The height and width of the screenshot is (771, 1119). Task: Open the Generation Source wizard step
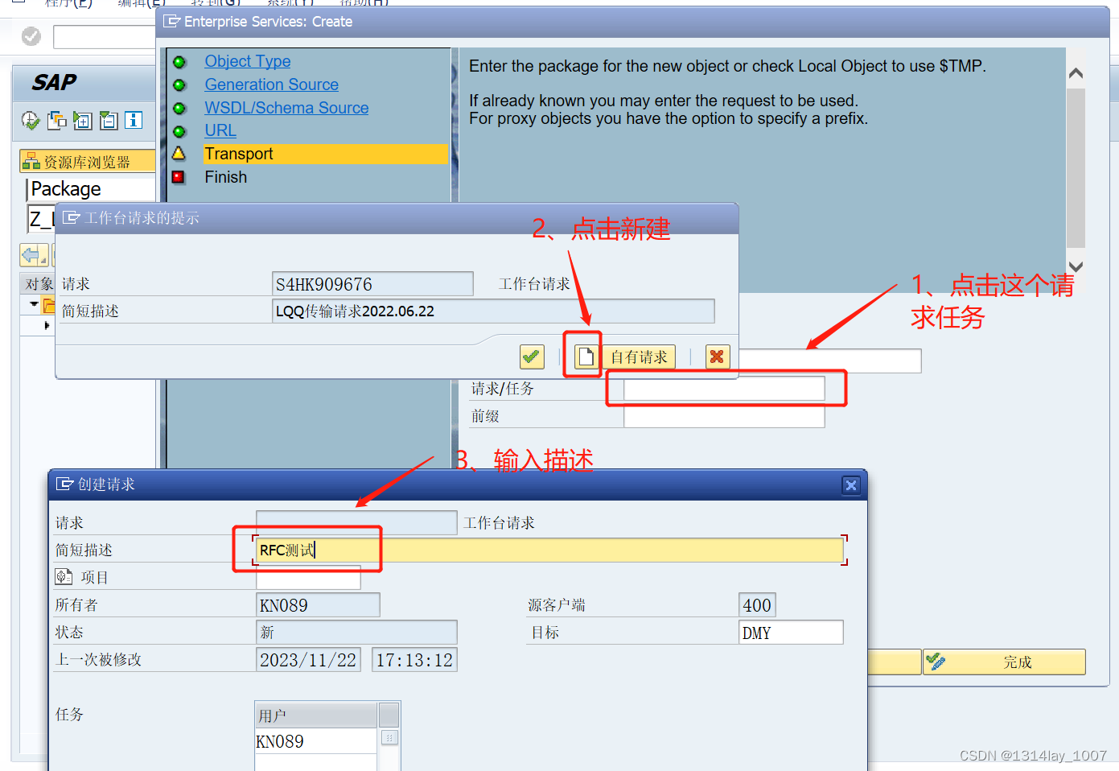coord(271,85)
